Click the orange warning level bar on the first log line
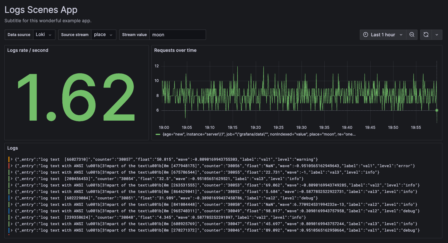Screen dimensions: 448x243 (x=9, y=159)
